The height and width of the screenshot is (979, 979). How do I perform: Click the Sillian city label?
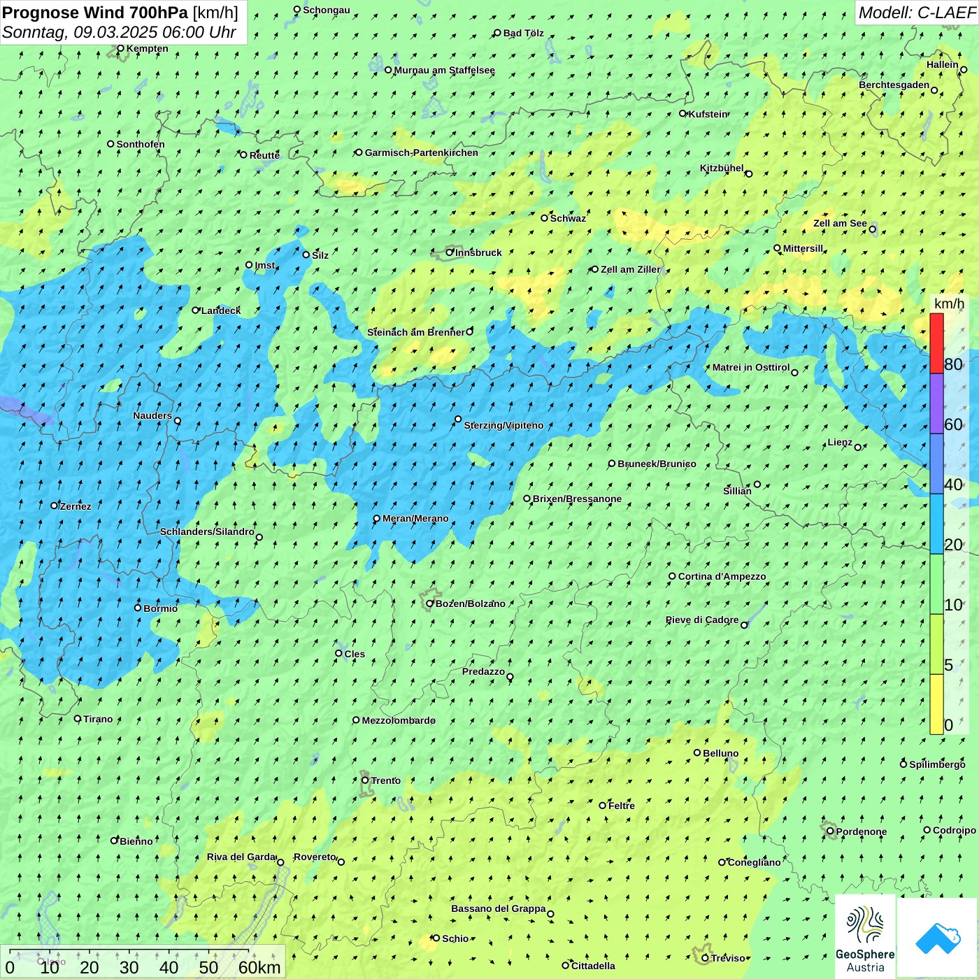coord(737,491)
